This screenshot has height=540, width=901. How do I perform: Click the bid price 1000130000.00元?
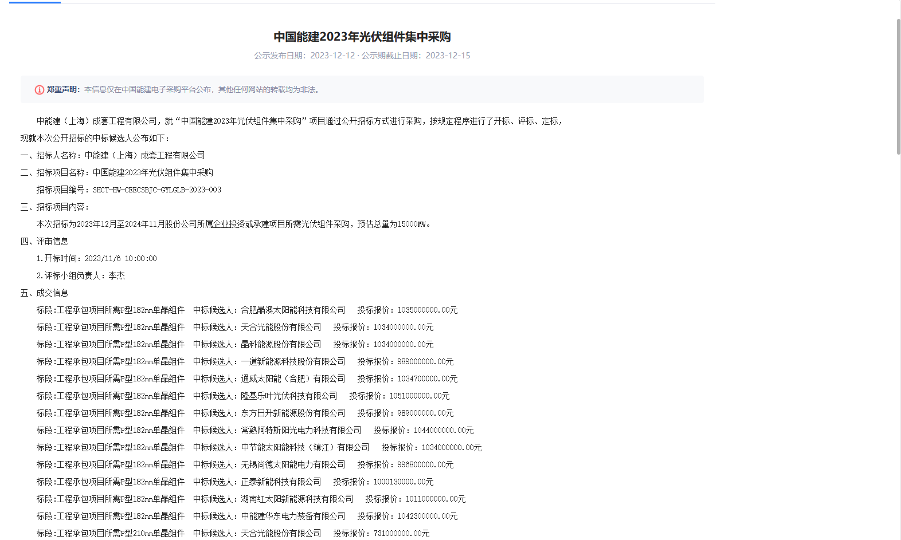(404, 482)
